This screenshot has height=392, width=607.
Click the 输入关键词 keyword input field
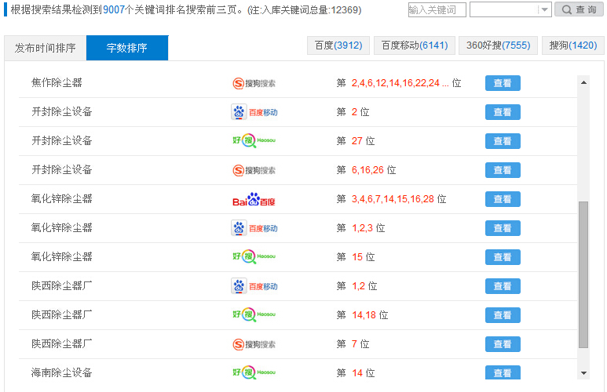point(437,9)
